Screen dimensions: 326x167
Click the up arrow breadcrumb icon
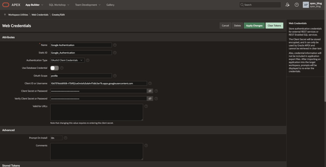5,15
